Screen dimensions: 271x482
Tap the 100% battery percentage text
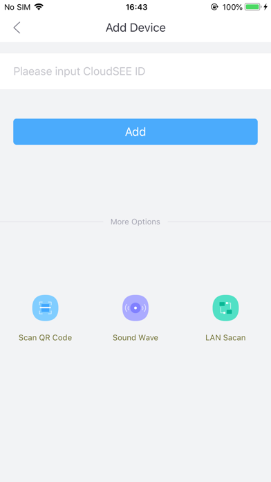pos(232,7)
